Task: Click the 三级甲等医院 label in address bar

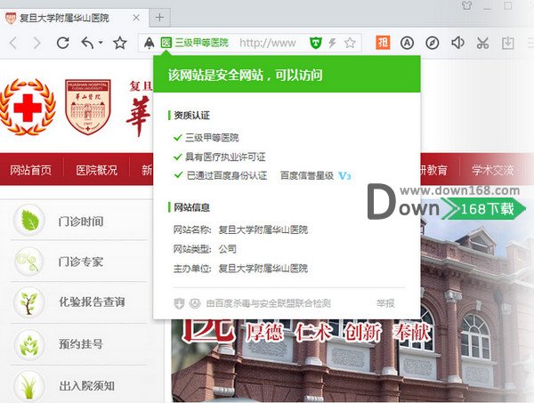Action: pyautogui.click(x=202, y=43)
